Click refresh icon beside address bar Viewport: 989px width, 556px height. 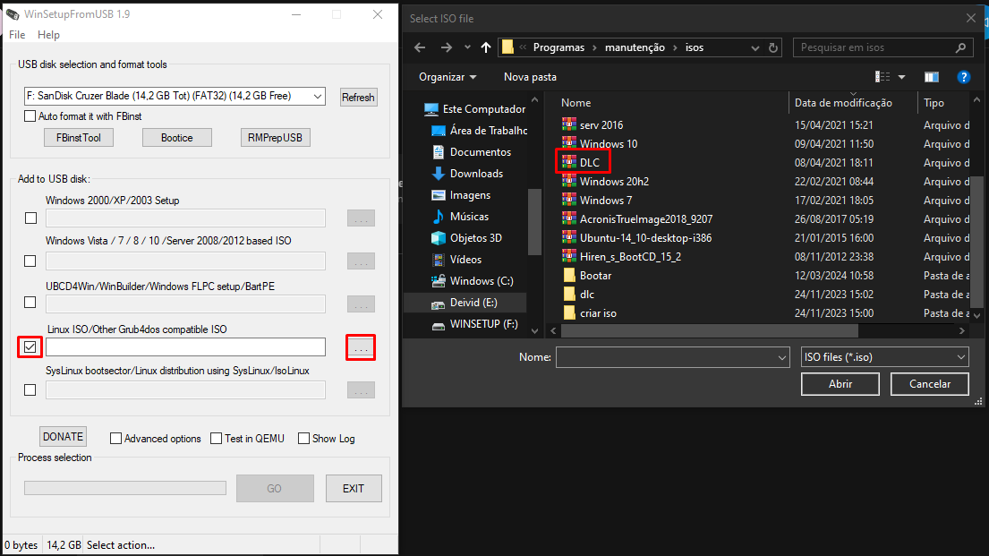(772, 47)
